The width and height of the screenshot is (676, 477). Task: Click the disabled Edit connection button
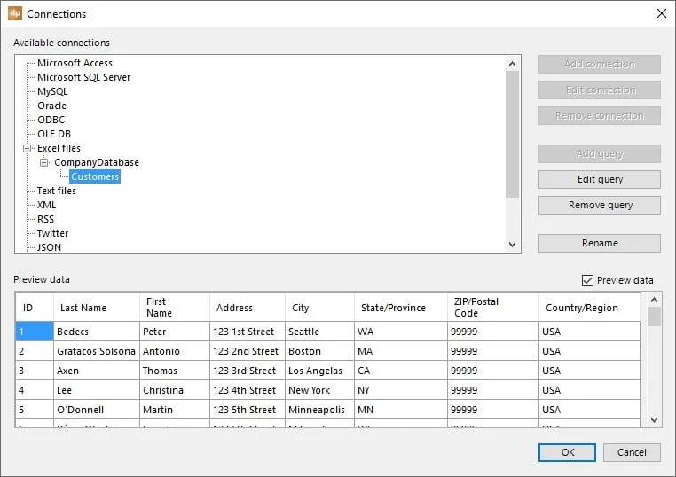coord(599,90)
